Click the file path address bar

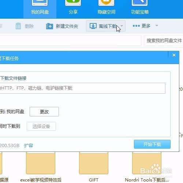70,41
